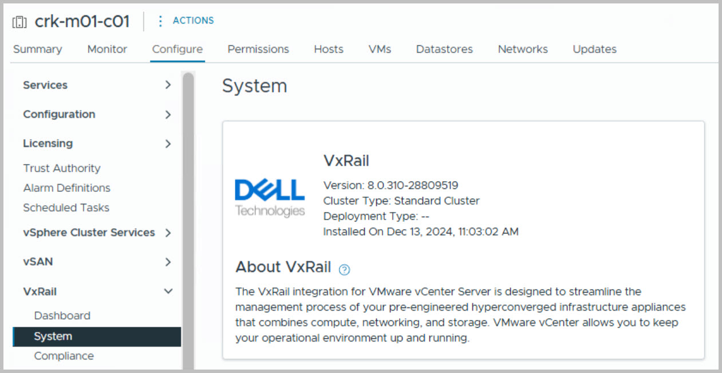The width and height of the screenshot is (722, 373).
Task: Expand vSphere Cluster Services chevron
Action: click(x=168, y=233)
